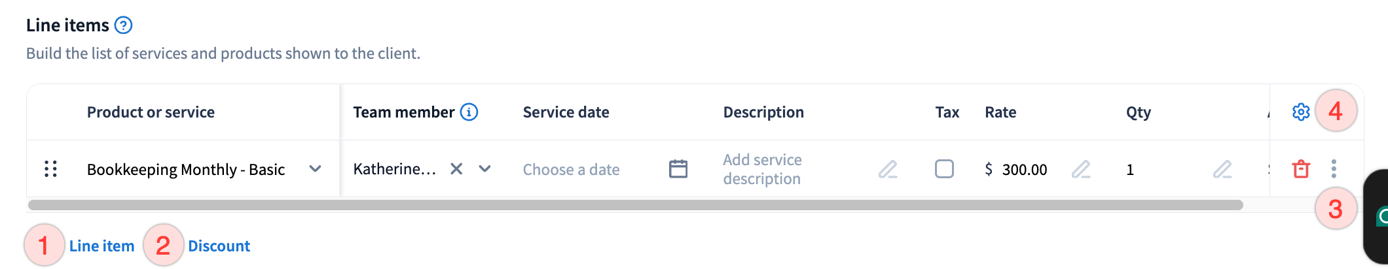Click the 300.00 rate field
Image resolution: width=1388 pixels, height=269 pixels.
tap(1024, 170)
